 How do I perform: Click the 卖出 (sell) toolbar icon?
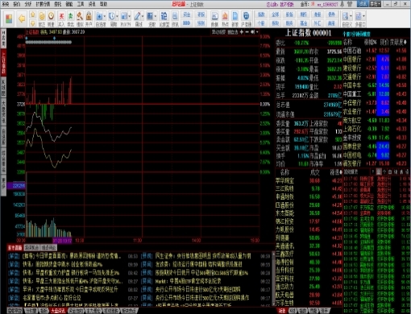point(70,19)
